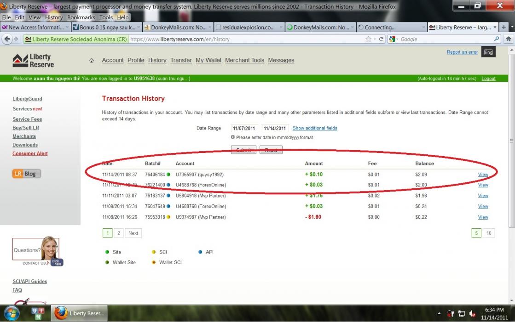Open the Windows Start orb
Image resolution: width=515 pixels, height=322 pixels.
click(x=11, y=313)
